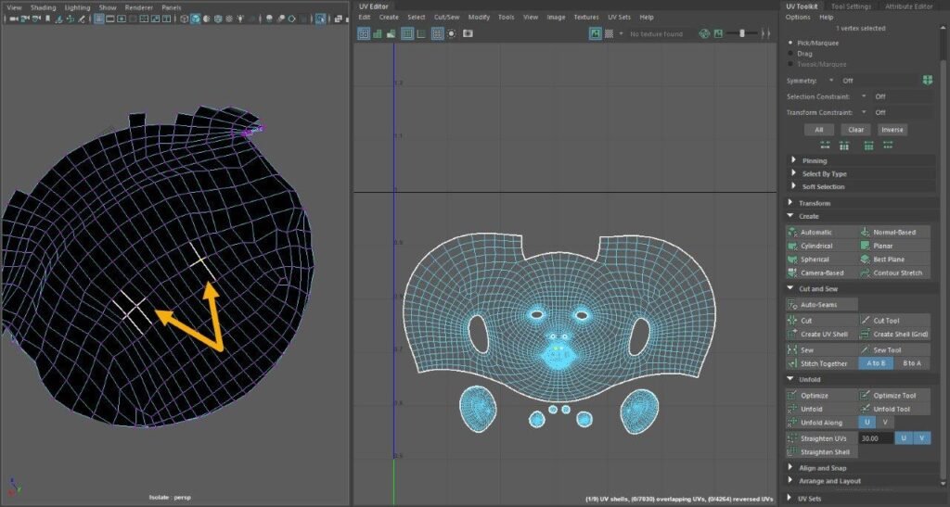Image resolution: width=950 pixels, height=507 pixels.
Task: Click the Create Shell (Grid) icon
Action: tap(865, 334)
